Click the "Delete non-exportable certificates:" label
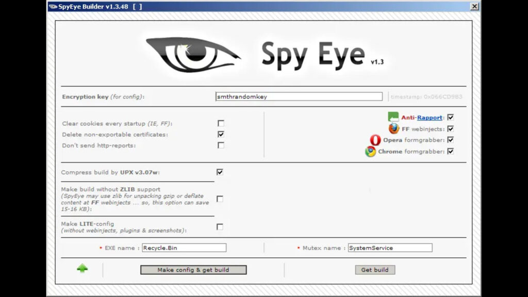Viewport: 528px width, 297px height. click(115, 135)
